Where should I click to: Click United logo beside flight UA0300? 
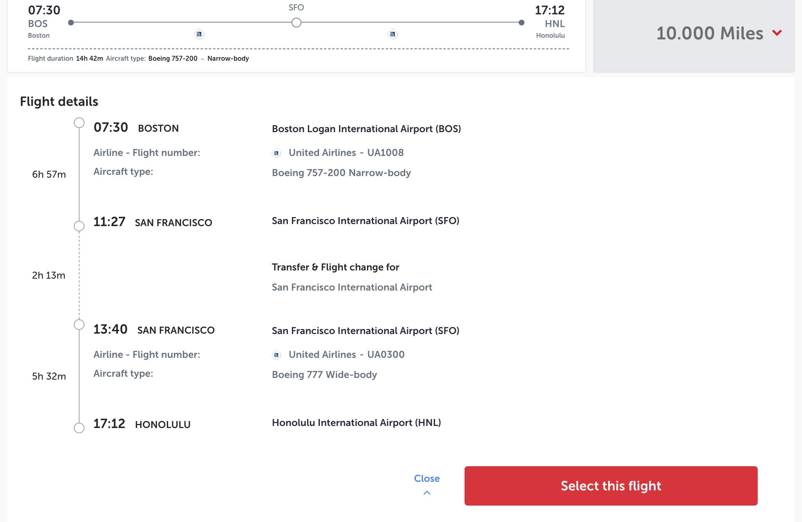point(276,355)
